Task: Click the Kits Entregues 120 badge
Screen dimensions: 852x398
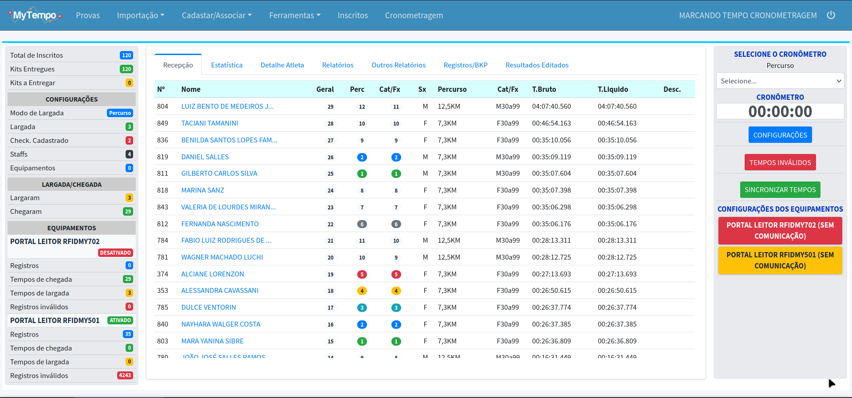Action: pos(126,69)
